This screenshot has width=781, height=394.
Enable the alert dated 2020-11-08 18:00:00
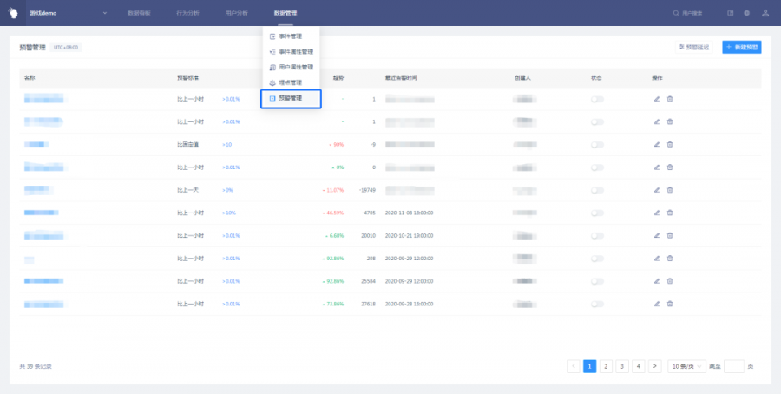click(597, 213)
